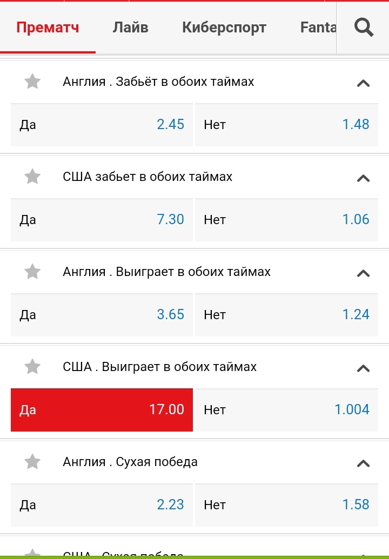Choose Нет 1.58 for England clean-sheet win

tap(287, 505)
